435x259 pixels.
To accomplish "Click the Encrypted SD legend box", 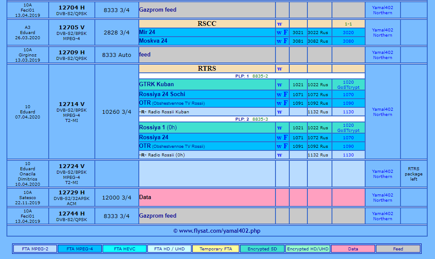I will pyautogui.click(x=263, y=249).
